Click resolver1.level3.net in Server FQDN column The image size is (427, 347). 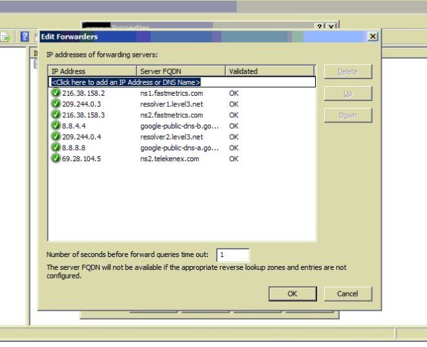click(x=171, y=104)
